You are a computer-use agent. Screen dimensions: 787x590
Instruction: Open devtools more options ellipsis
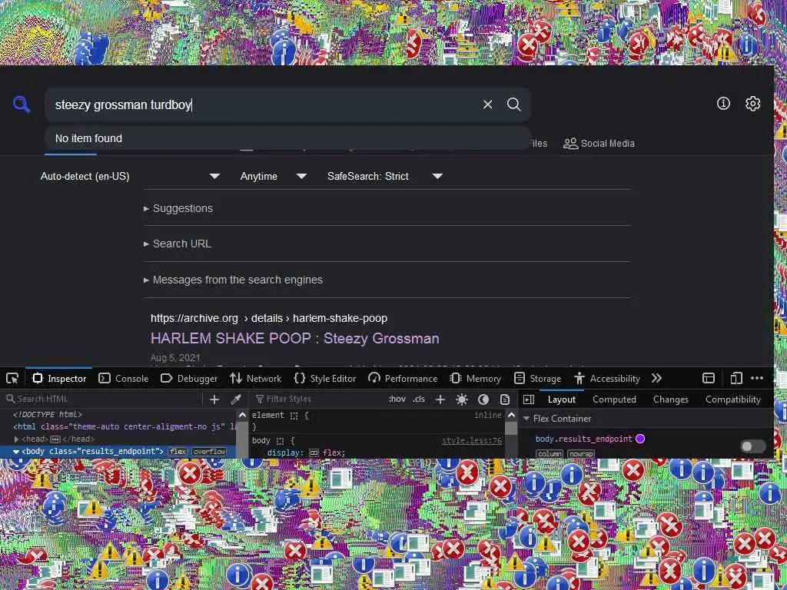click(757, 378)
